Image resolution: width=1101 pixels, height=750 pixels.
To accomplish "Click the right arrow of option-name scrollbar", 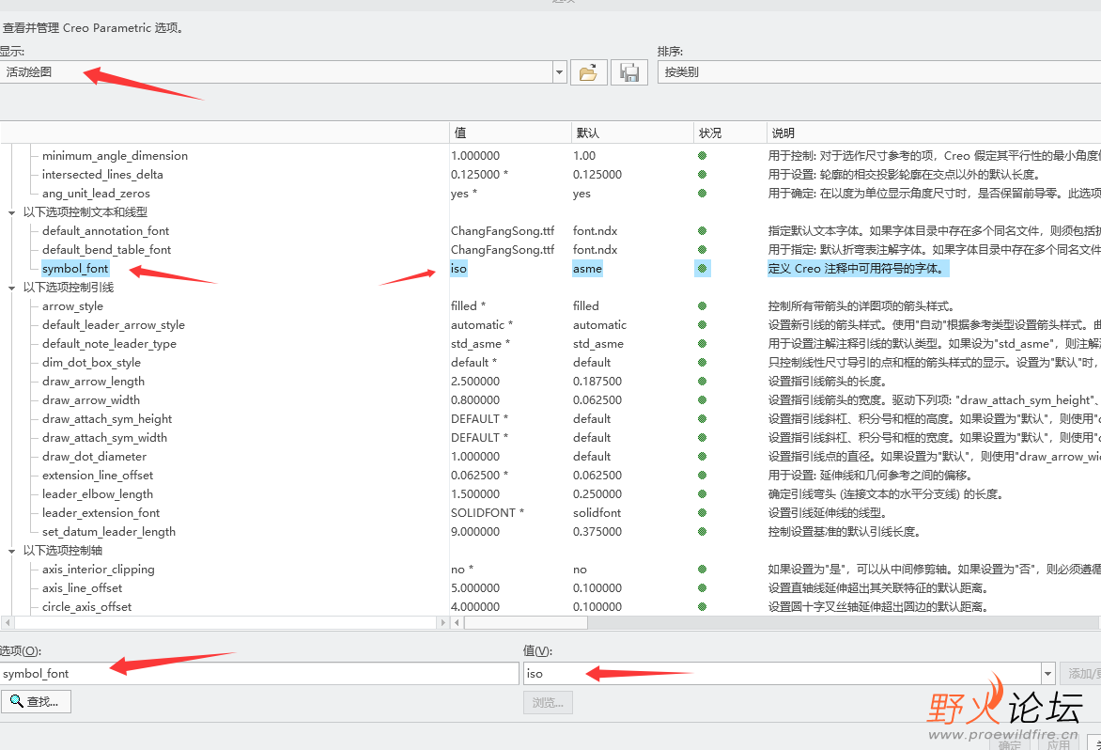I will pyautogui.click(x=442, y=623).
